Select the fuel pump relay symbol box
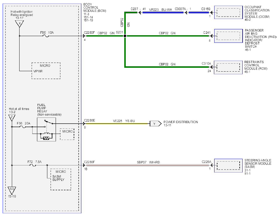The height and width of the screenshot is (216, 279). 46,129
